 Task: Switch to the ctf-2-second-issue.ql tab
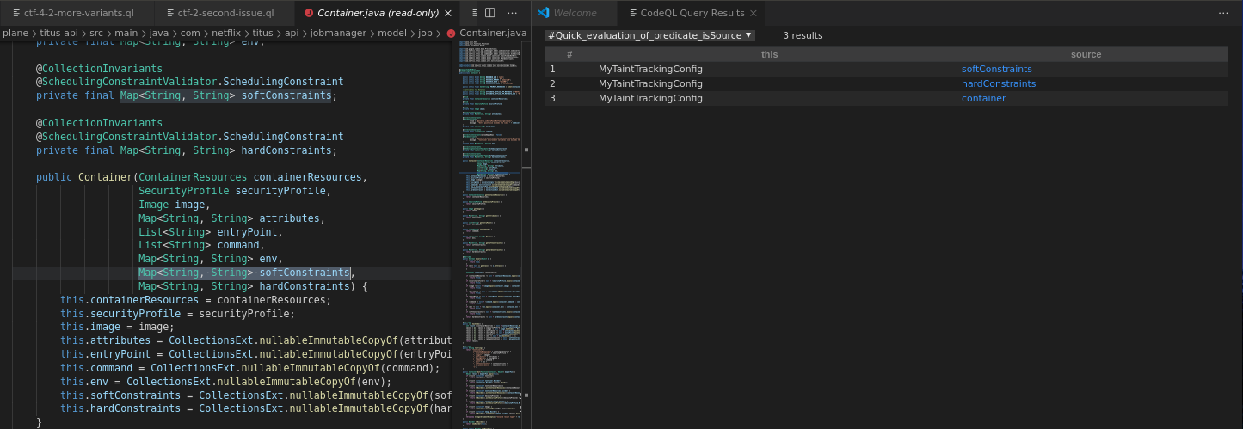(x=225, y=13)
